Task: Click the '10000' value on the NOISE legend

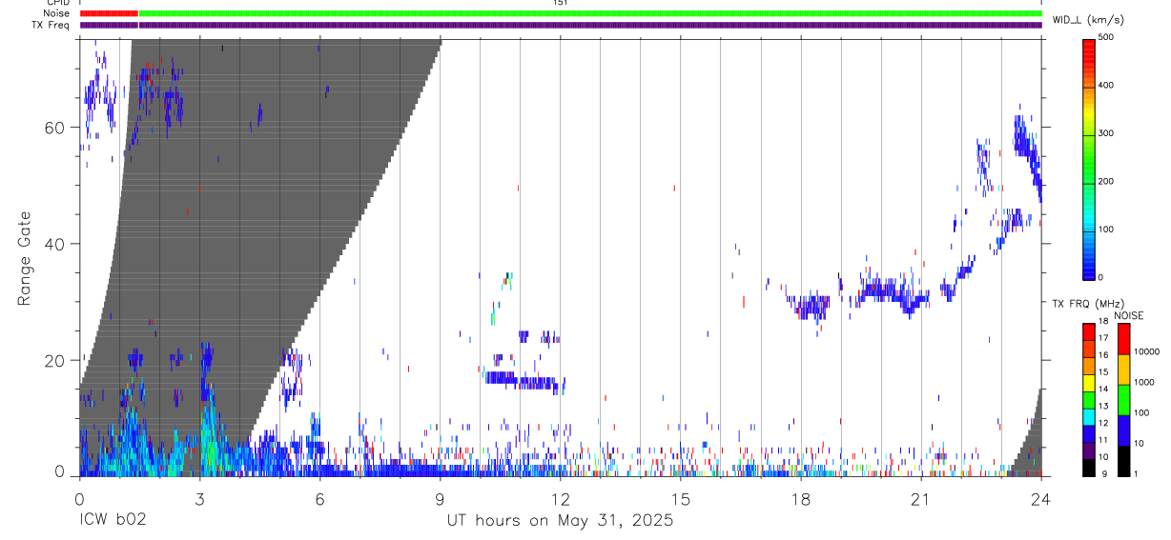Action: pyautogui.click(x=1146, y=352)
